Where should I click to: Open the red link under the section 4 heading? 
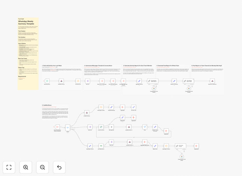(x=163, y=67)
